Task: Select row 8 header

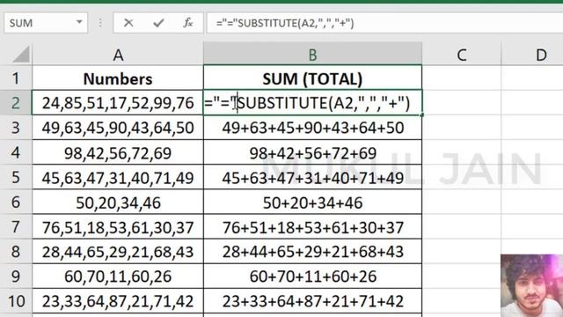Action: coord(16,252)
